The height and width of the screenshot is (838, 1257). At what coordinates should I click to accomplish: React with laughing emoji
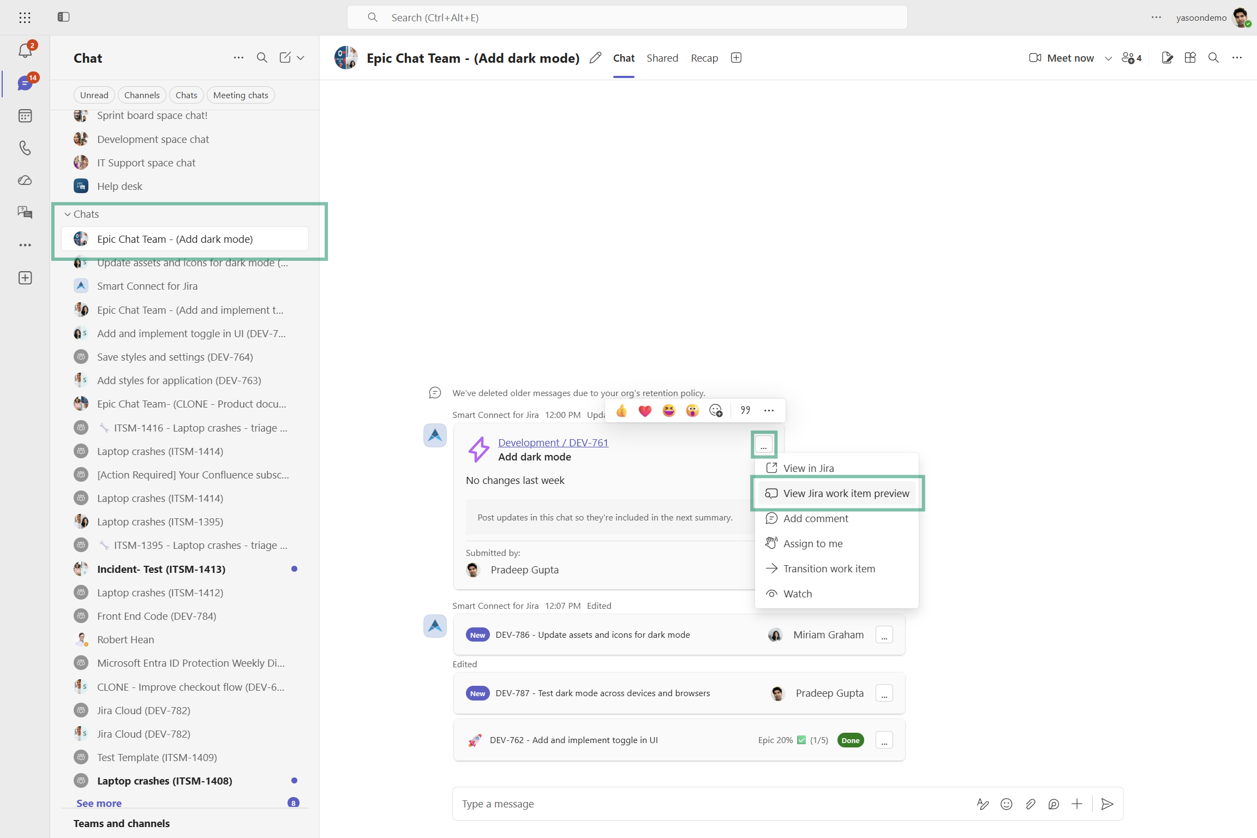(x=669, y=410)
